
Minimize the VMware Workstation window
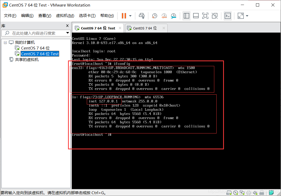pos(242,5)
